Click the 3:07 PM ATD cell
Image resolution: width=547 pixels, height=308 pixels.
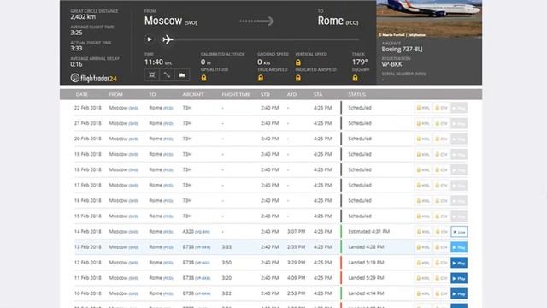point(297,232)
